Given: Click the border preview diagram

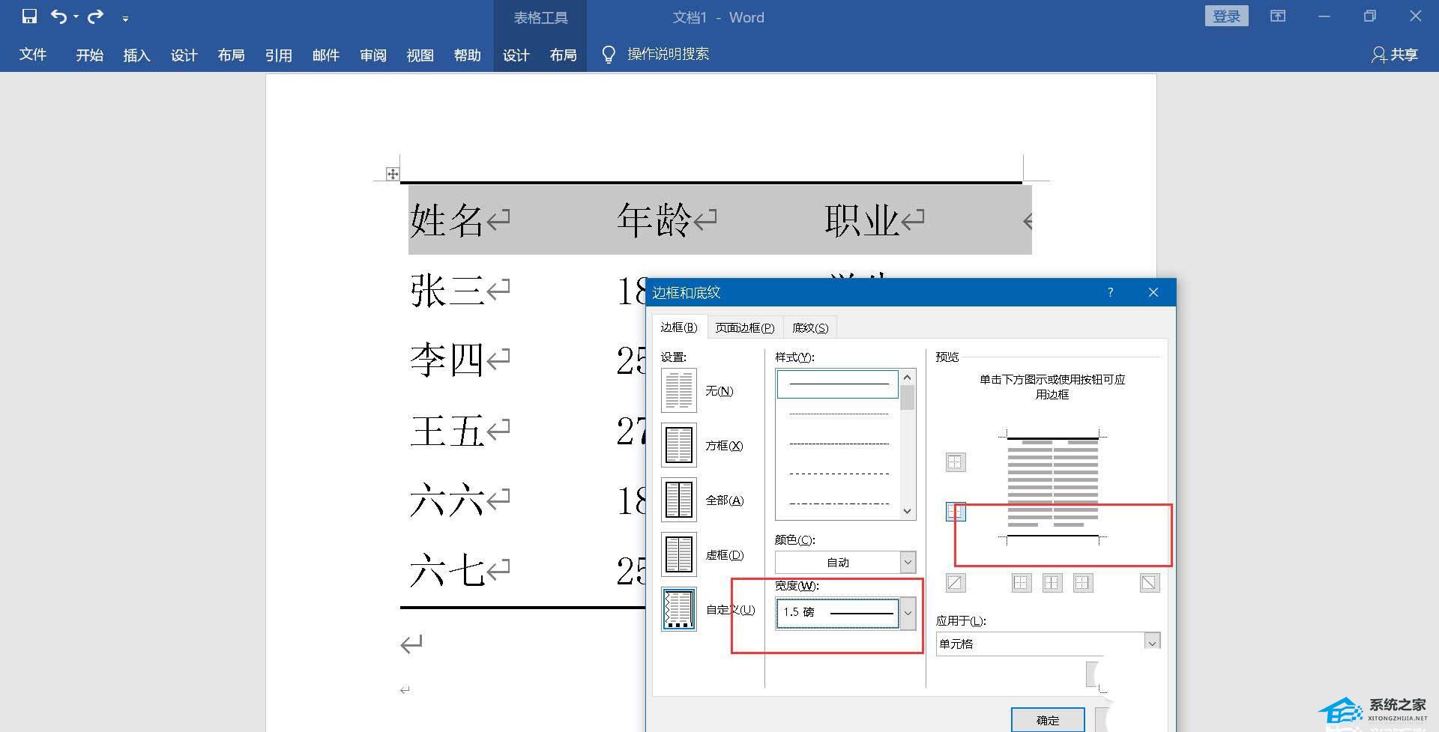Looking at the screenshot, I should (1052, 487).
